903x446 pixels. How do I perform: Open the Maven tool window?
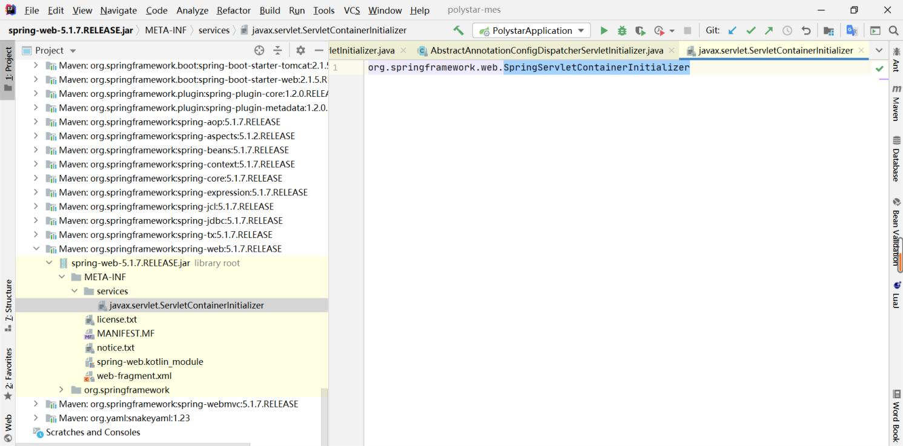tap(896, 102)
